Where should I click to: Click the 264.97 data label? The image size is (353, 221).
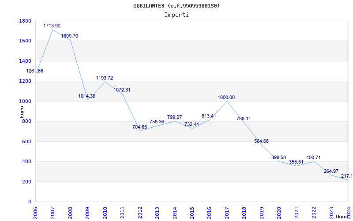(331, 171)
